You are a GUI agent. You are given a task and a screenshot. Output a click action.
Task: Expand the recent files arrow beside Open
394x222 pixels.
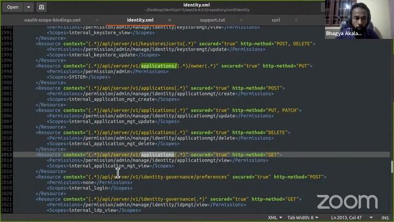tap(28, 7)
